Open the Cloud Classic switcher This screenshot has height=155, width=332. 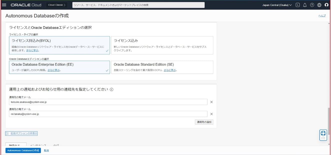56,4
